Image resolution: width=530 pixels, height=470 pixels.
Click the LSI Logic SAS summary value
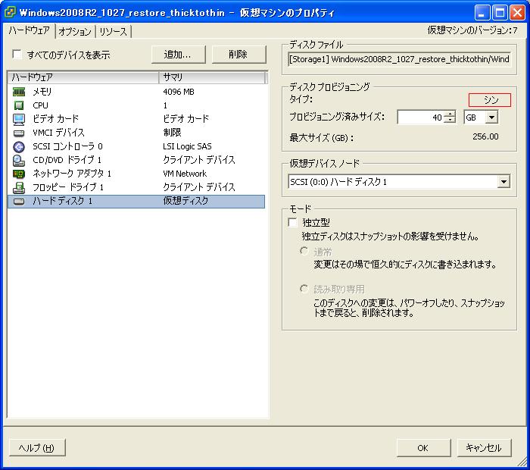click(187, 146)
